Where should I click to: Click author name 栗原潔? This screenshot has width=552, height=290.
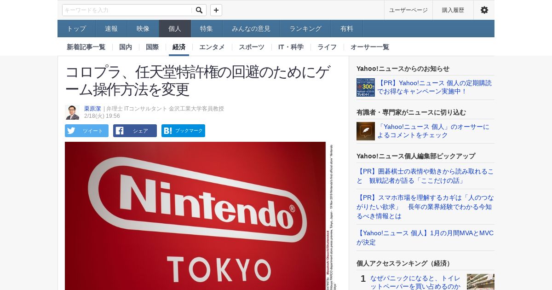[92, 109]
